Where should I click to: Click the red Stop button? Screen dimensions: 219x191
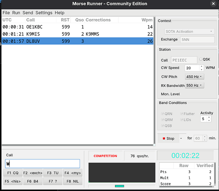click(x=168, y=138)
